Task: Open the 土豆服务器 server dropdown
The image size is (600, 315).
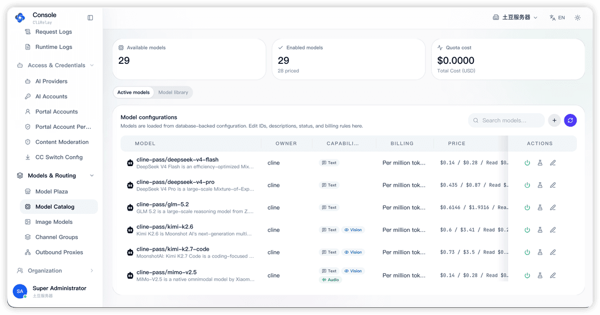Action: click(515, 18)
